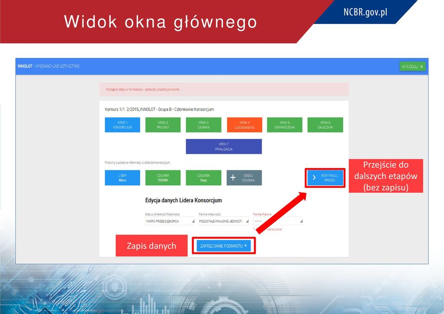Click the form error message banner
444x314 pixels.
(224, 89)
